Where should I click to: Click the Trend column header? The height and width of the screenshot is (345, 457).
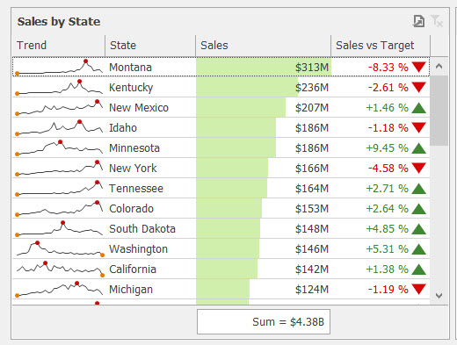click(x=59, y=46)
